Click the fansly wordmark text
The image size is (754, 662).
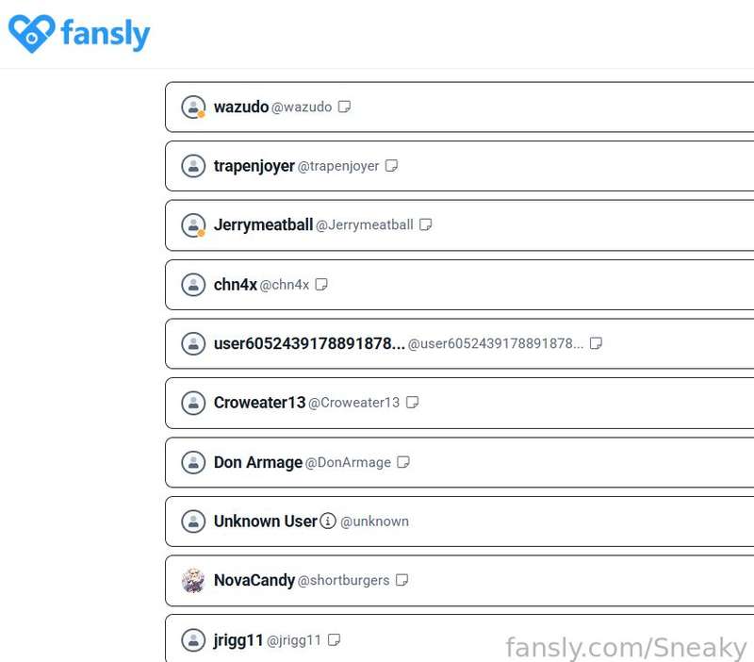[106, 34]
